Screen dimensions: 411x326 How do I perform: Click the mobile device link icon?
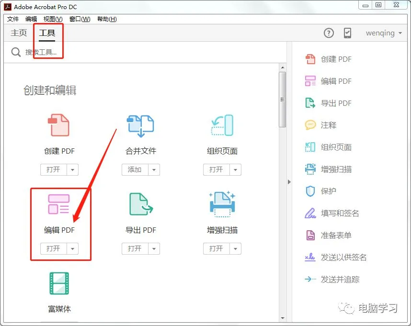coord(347,33)
